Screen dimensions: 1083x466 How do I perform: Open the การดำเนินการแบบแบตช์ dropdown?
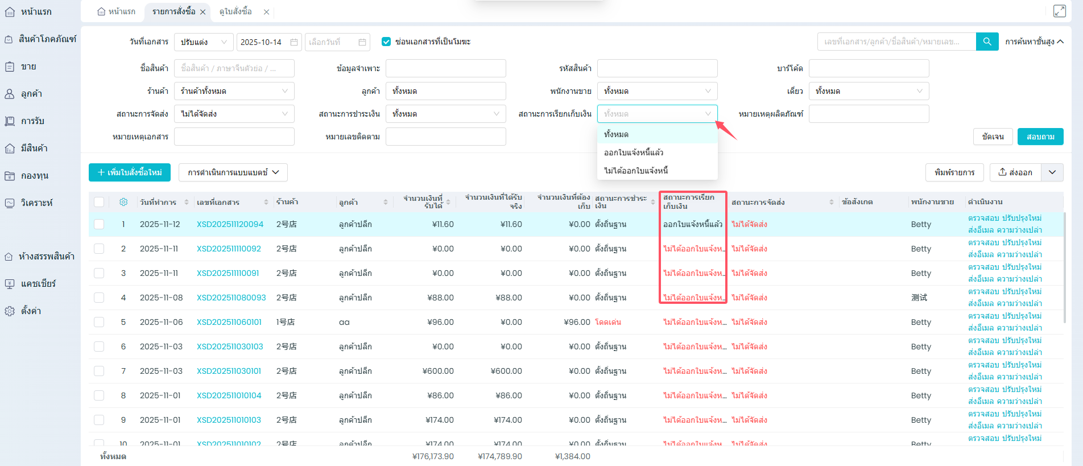[233, 172]
